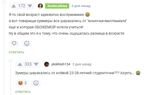Click the 172 rating counter
This screenshot has width=150, height=95.
coord(22,6)
